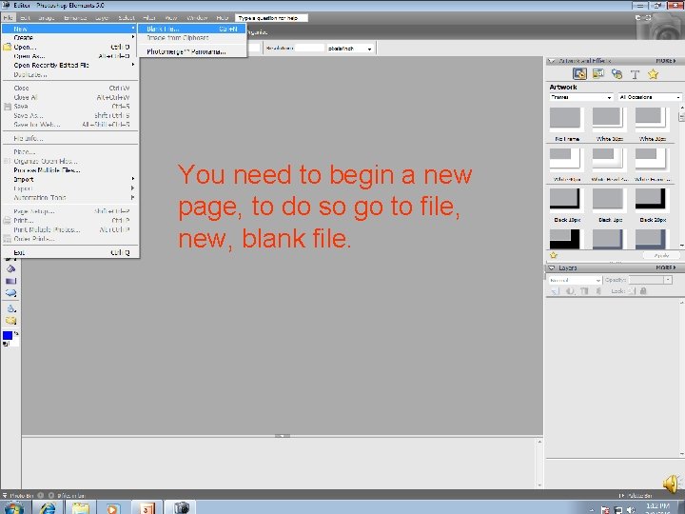685x514 pixels.
Task: Open the Enhance menu in menu bar
Action: (x=75, y=18)
